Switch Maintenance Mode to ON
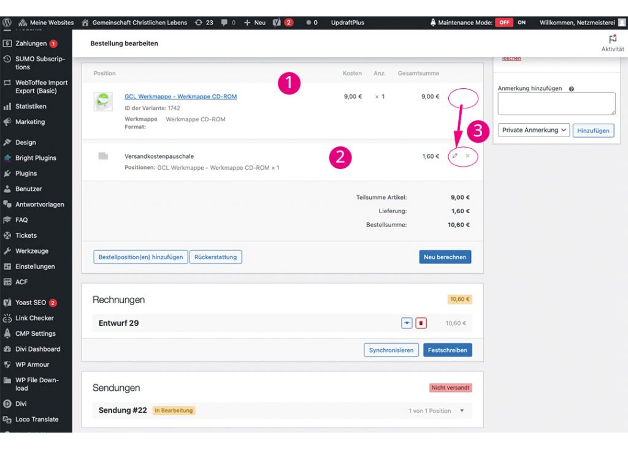Viewport: 628px width, 449px height. pyautogui.click(x=522, y=23)
